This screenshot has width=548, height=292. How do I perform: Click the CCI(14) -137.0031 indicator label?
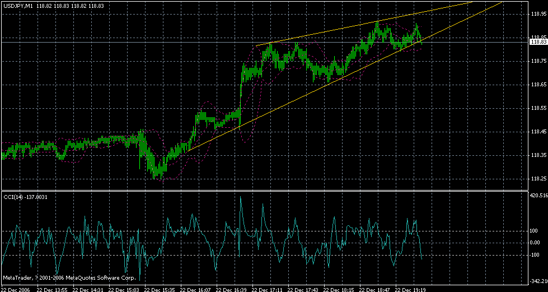25,197
